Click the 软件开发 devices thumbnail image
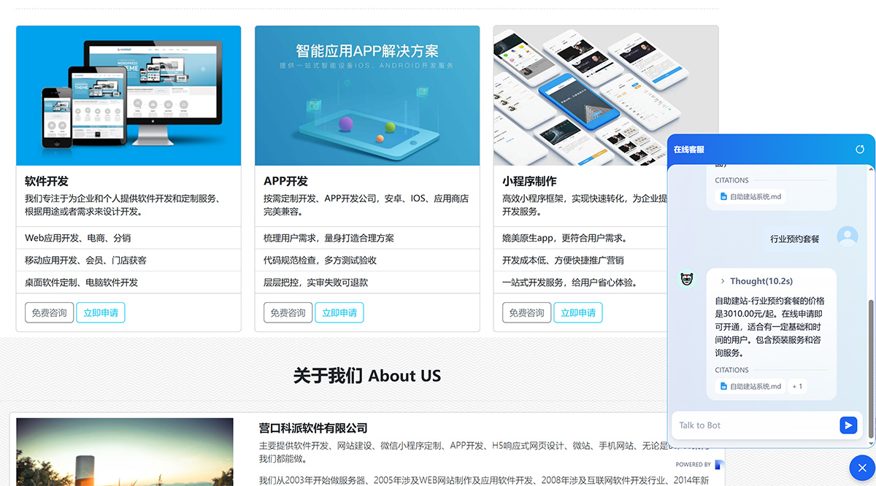Image resolution: width=876 pixels, height=486 pixels. pyautogui.click(x=128, y=96)
